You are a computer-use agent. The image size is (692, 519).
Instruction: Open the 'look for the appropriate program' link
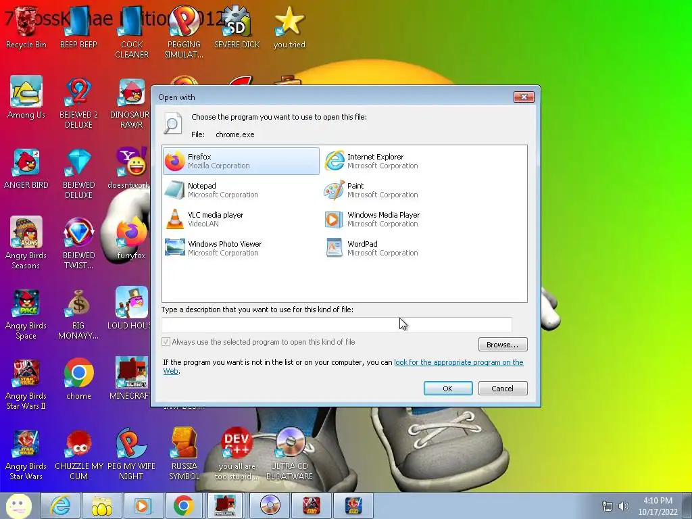click(x=459, y=362)
